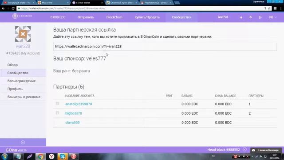
Task: Click the ivan228 username in header
Action: (223, 17)
